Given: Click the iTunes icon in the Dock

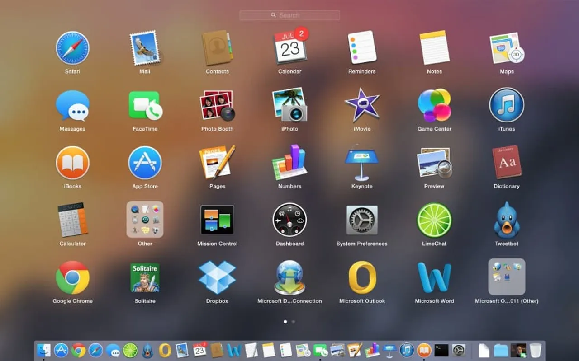Looking at the screenshot, I should point(407,350).
